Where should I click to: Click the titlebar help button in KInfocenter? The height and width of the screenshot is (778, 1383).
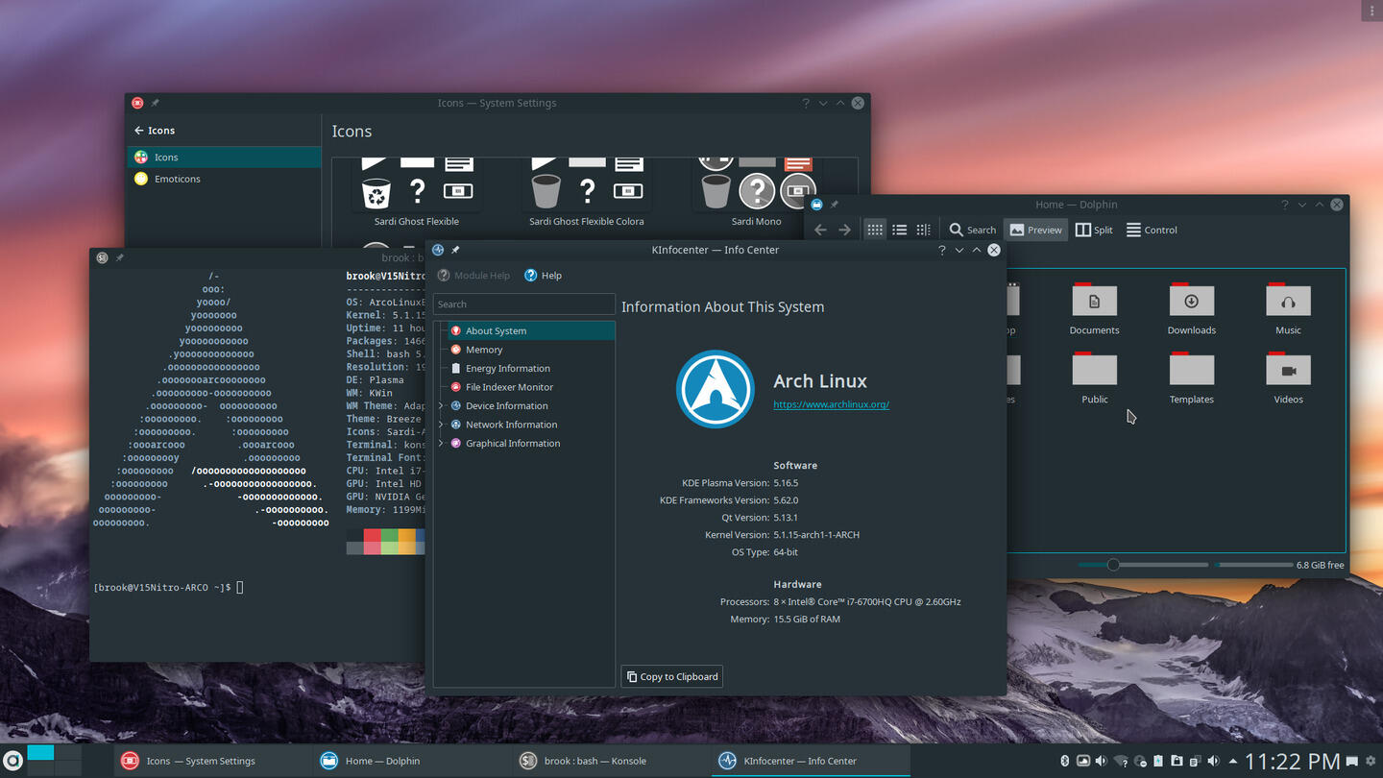click(x=941, y=250)
